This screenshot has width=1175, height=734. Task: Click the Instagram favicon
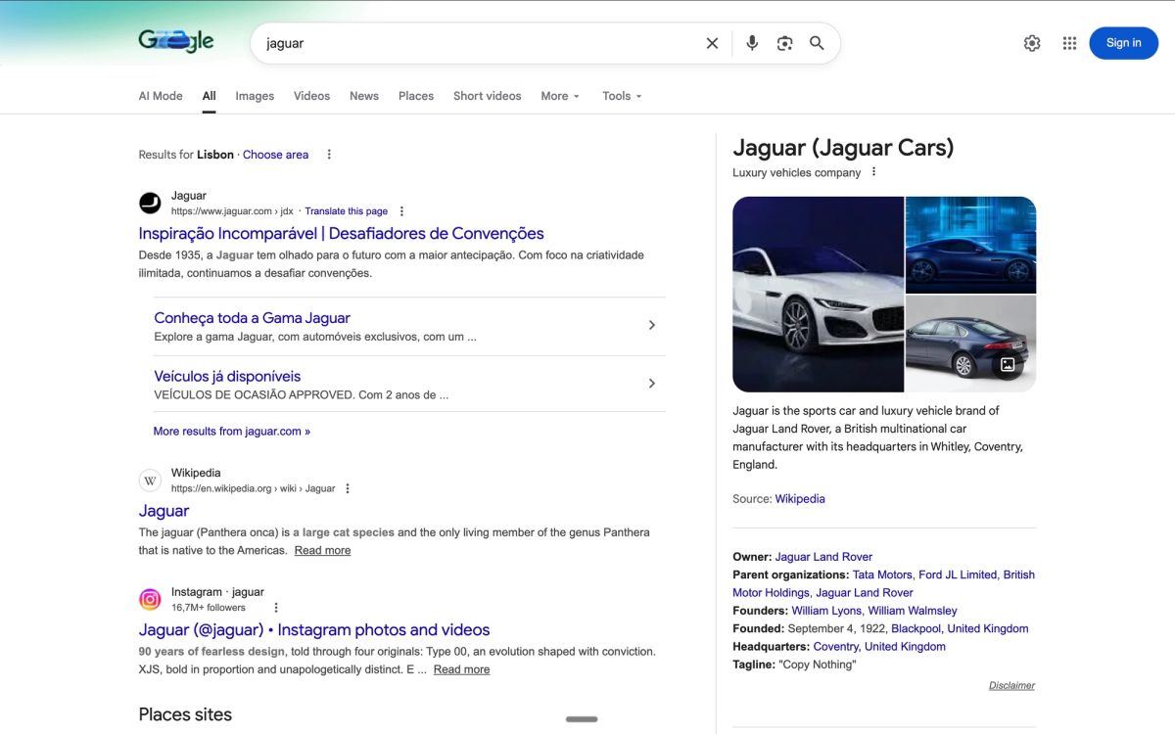coord(150,599)
